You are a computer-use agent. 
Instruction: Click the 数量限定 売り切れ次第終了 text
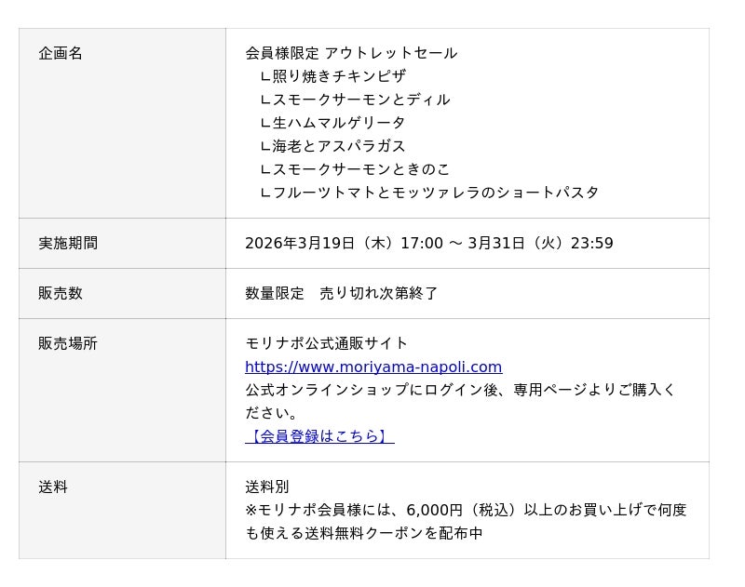point(341,293)
